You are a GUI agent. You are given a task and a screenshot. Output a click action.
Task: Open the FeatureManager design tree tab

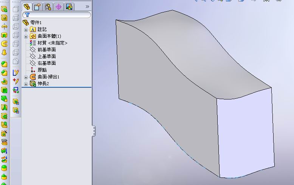click(x=27, y=7)
